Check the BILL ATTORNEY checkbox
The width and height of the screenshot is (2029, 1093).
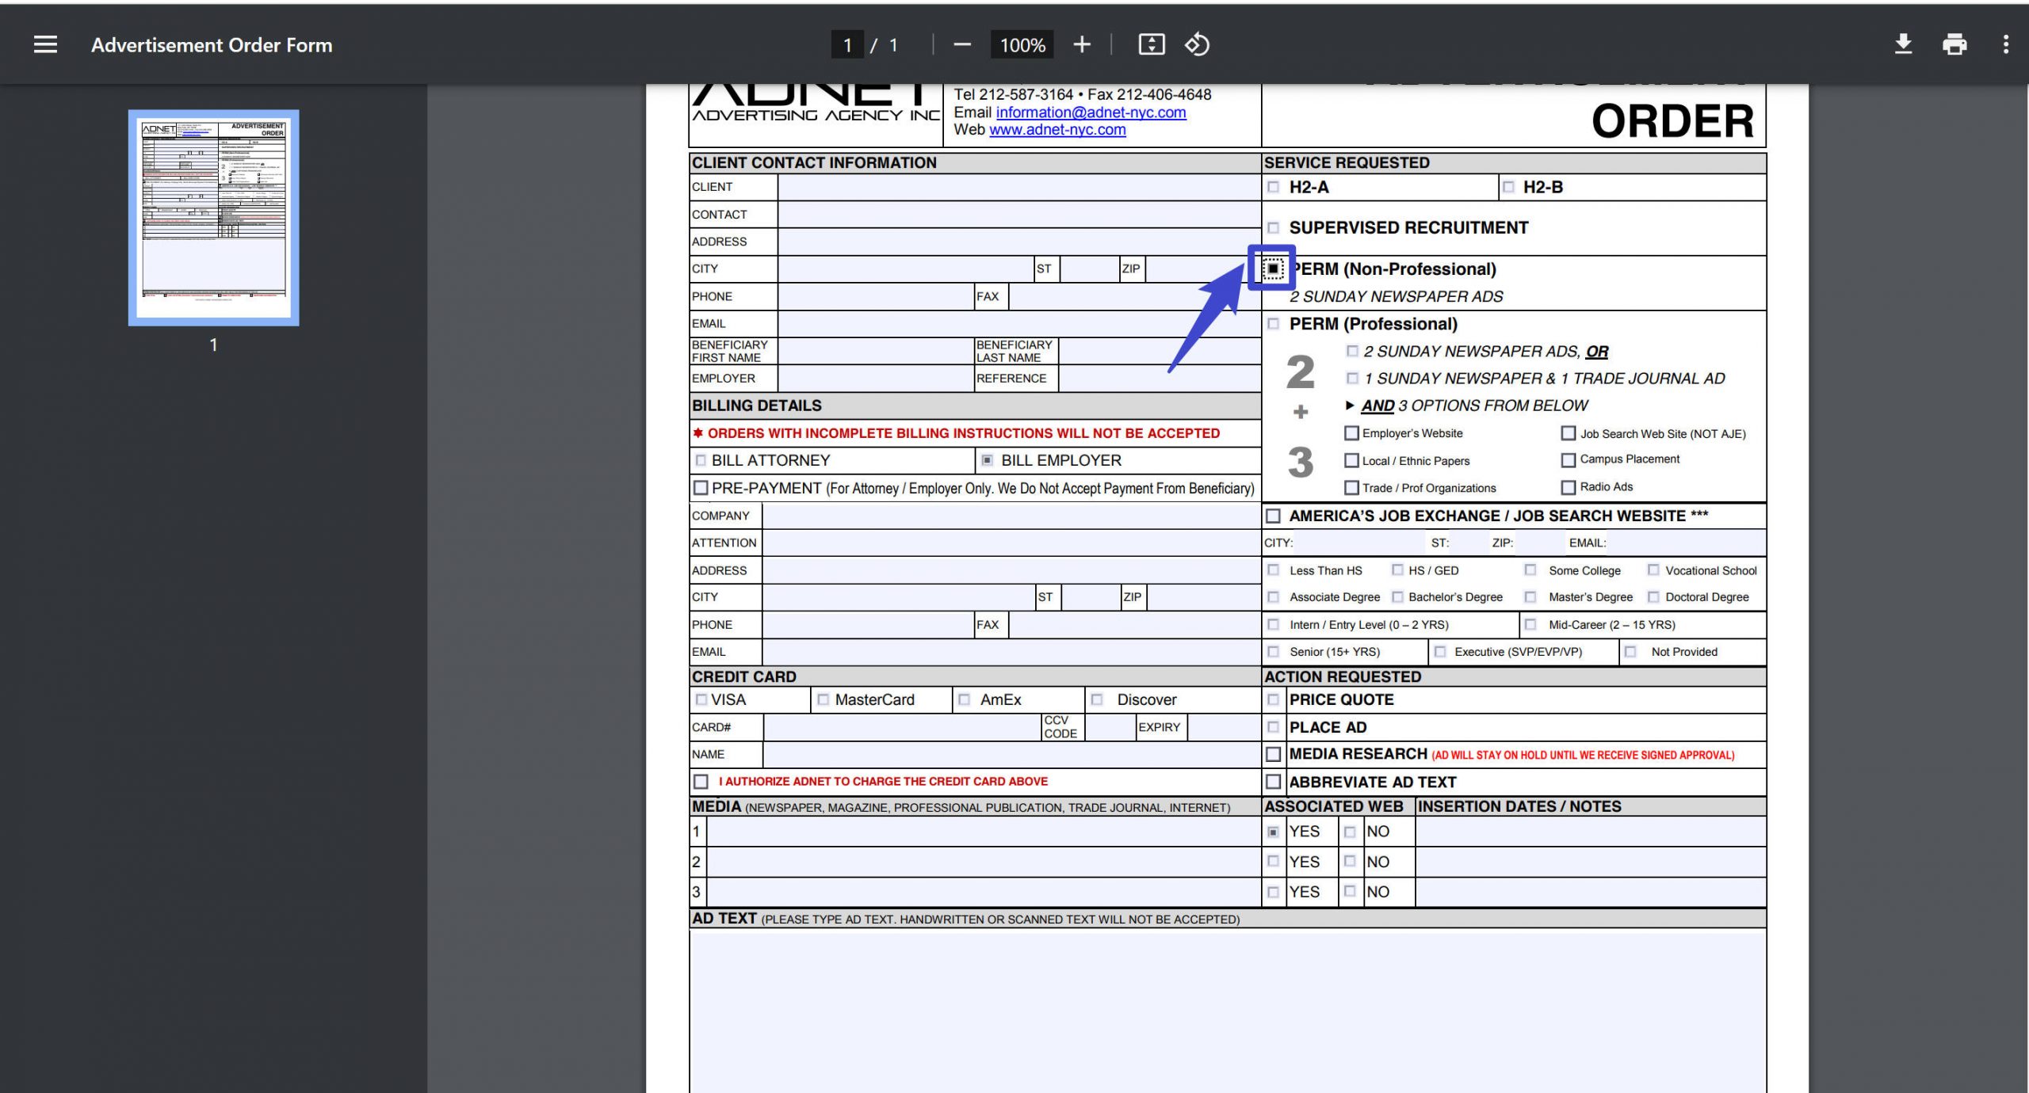tap(701, 459)
